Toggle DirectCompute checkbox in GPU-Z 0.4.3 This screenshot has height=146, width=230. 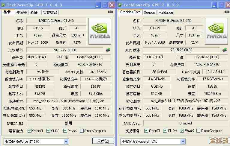[x=82, y=131]
